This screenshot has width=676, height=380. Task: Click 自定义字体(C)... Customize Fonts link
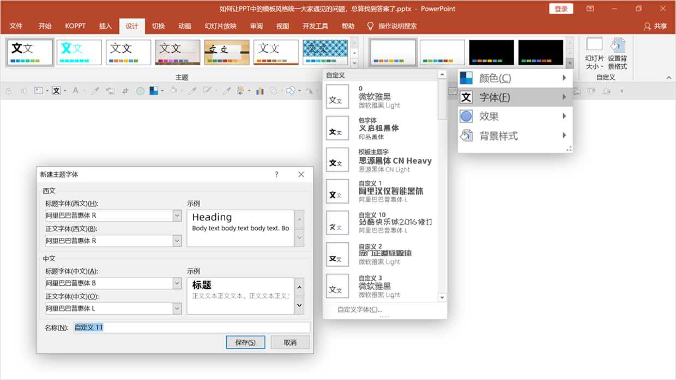point(359,309)
